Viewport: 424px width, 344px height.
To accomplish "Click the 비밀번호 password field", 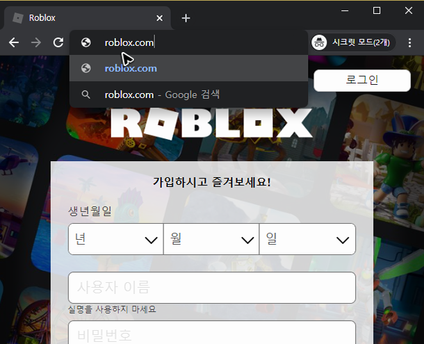I will (x=212, y=332).
